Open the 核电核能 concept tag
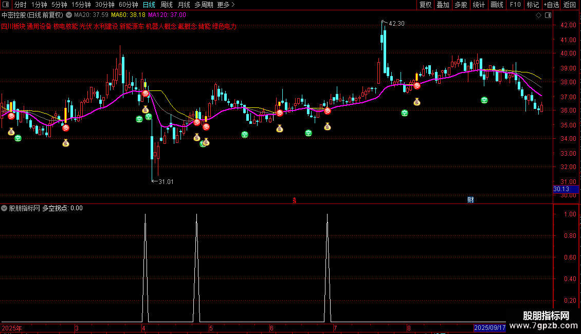The height and width of the screenshot is (334, 581). click(66, 26)
